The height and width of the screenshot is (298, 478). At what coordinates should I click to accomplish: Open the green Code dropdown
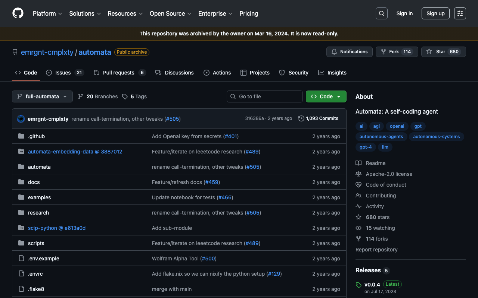click(326, 96)
